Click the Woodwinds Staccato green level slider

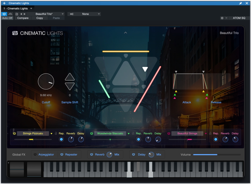[110, 140]
